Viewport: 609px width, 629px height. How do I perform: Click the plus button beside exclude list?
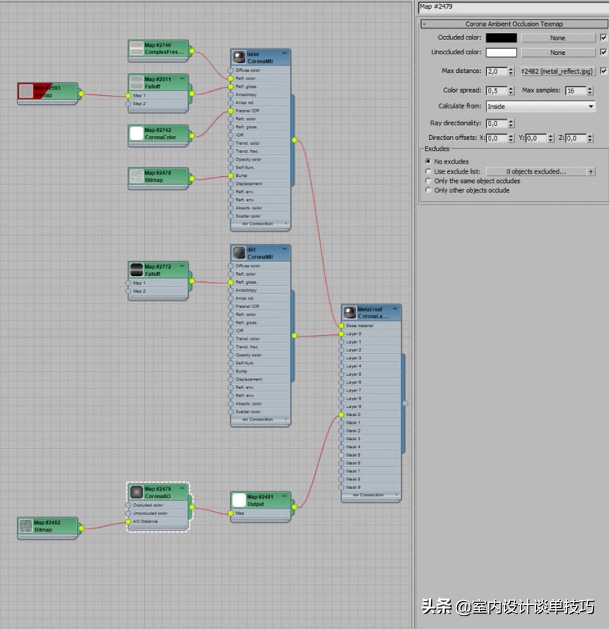591,171
